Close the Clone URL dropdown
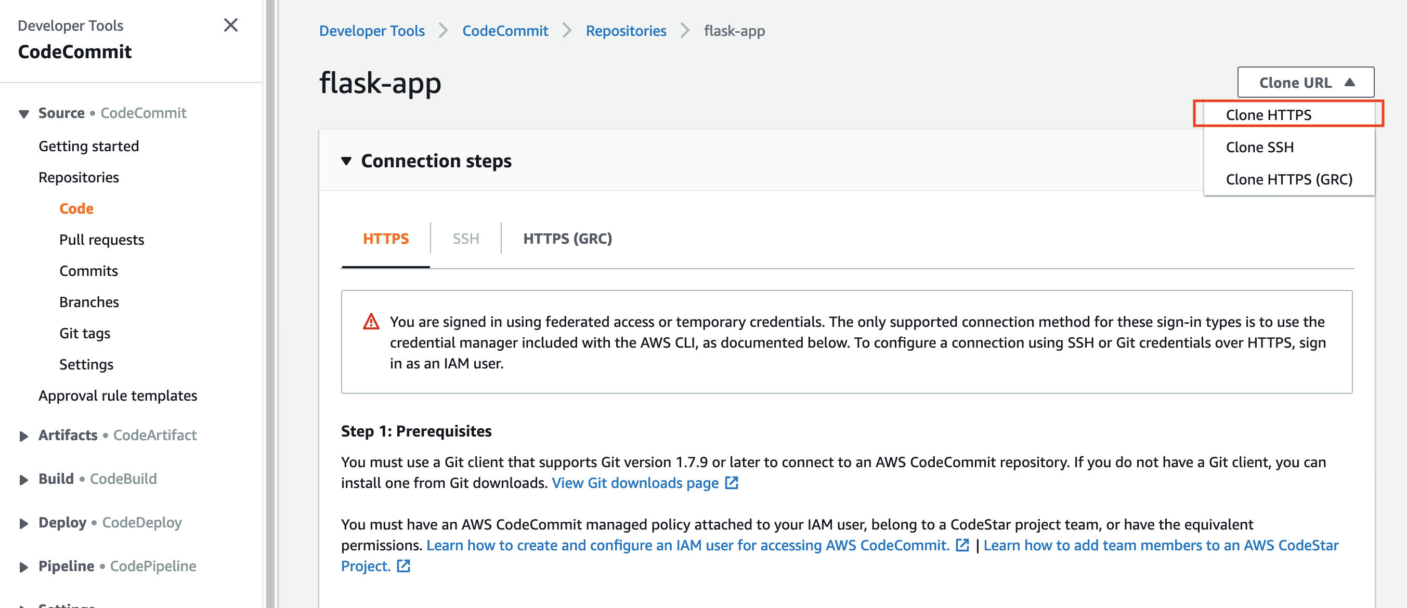Viewport: 1407px width, 608px height. 1305,83
